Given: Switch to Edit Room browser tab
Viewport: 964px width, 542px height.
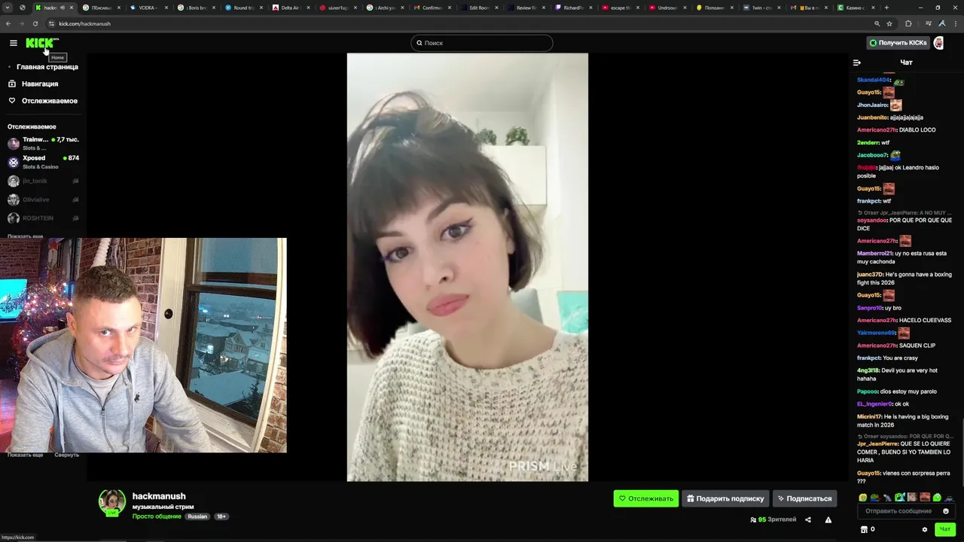Looking at the screenshot, I should (x=477, y=8).
